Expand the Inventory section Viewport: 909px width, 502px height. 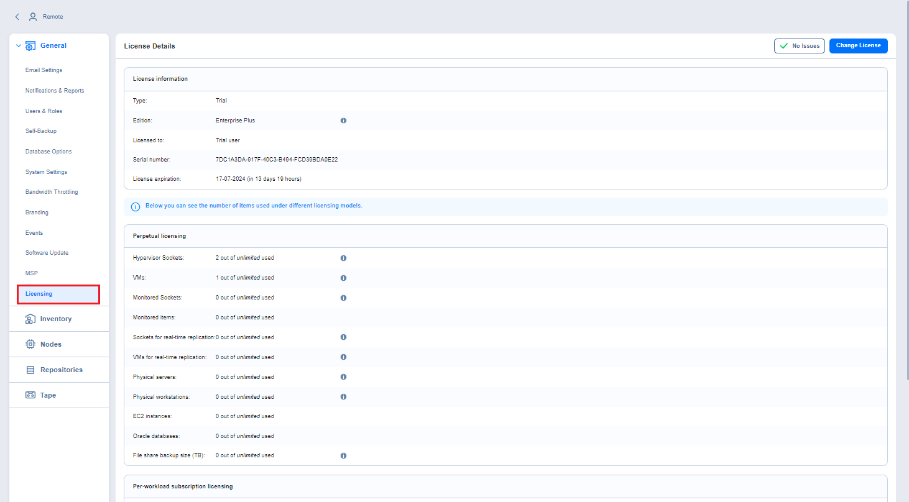point(56,319)
